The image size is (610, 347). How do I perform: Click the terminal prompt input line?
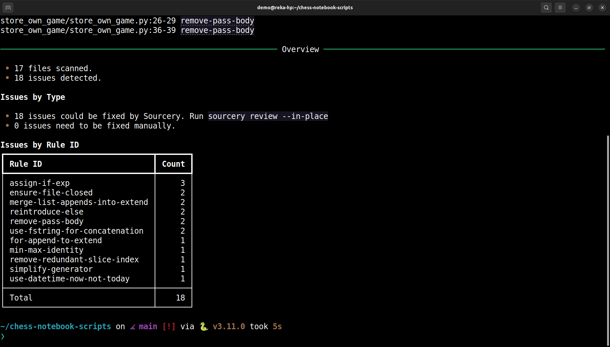coord(13,336)
